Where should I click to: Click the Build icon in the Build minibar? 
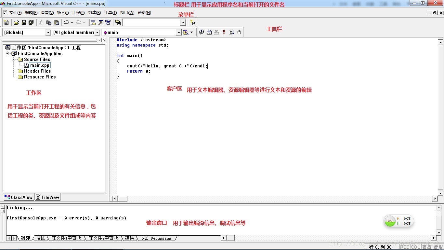[x=209, y=32]
